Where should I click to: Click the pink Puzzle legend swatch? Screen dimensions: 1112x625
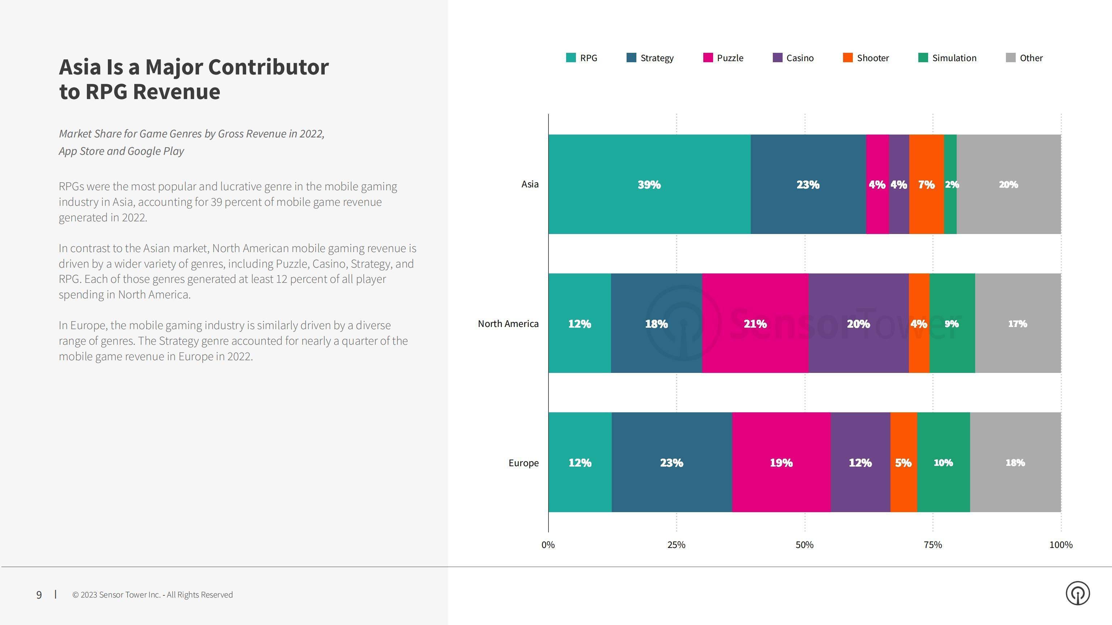708,58
